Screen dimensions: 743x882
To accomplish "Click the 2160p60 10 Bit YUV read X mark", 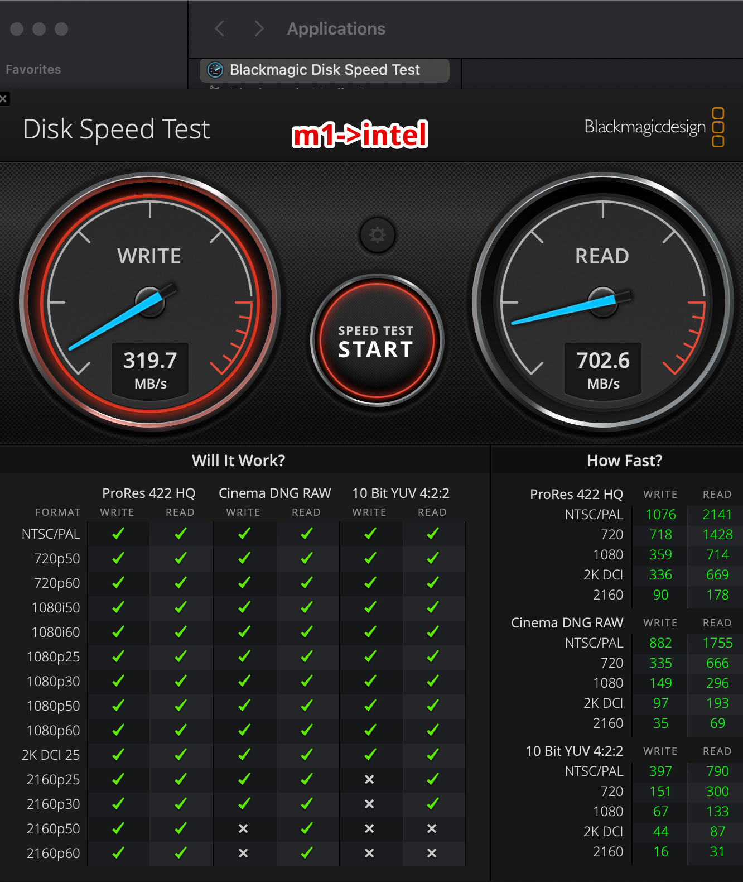I will click(x=432, y=853).
